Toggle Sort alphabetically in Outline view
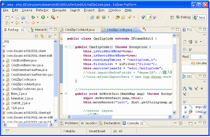 pos(185,88)
